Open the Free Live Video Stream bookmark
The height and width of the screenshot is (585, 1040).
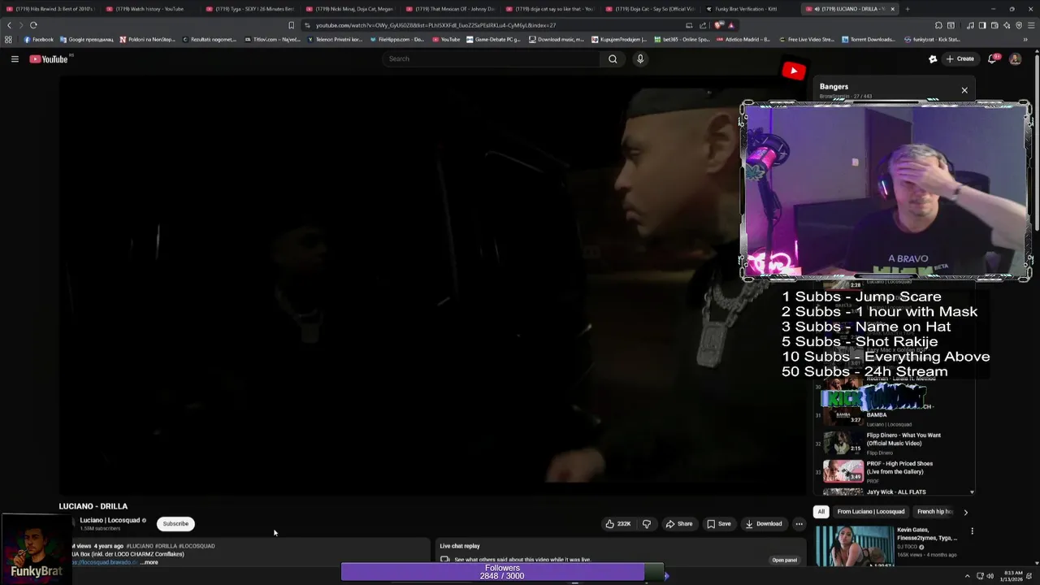point(807,39)
